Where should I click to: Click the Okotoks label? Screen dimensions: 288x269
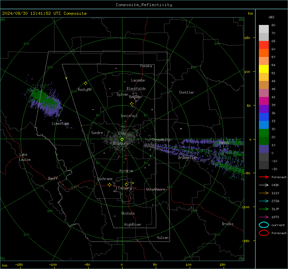128,213
